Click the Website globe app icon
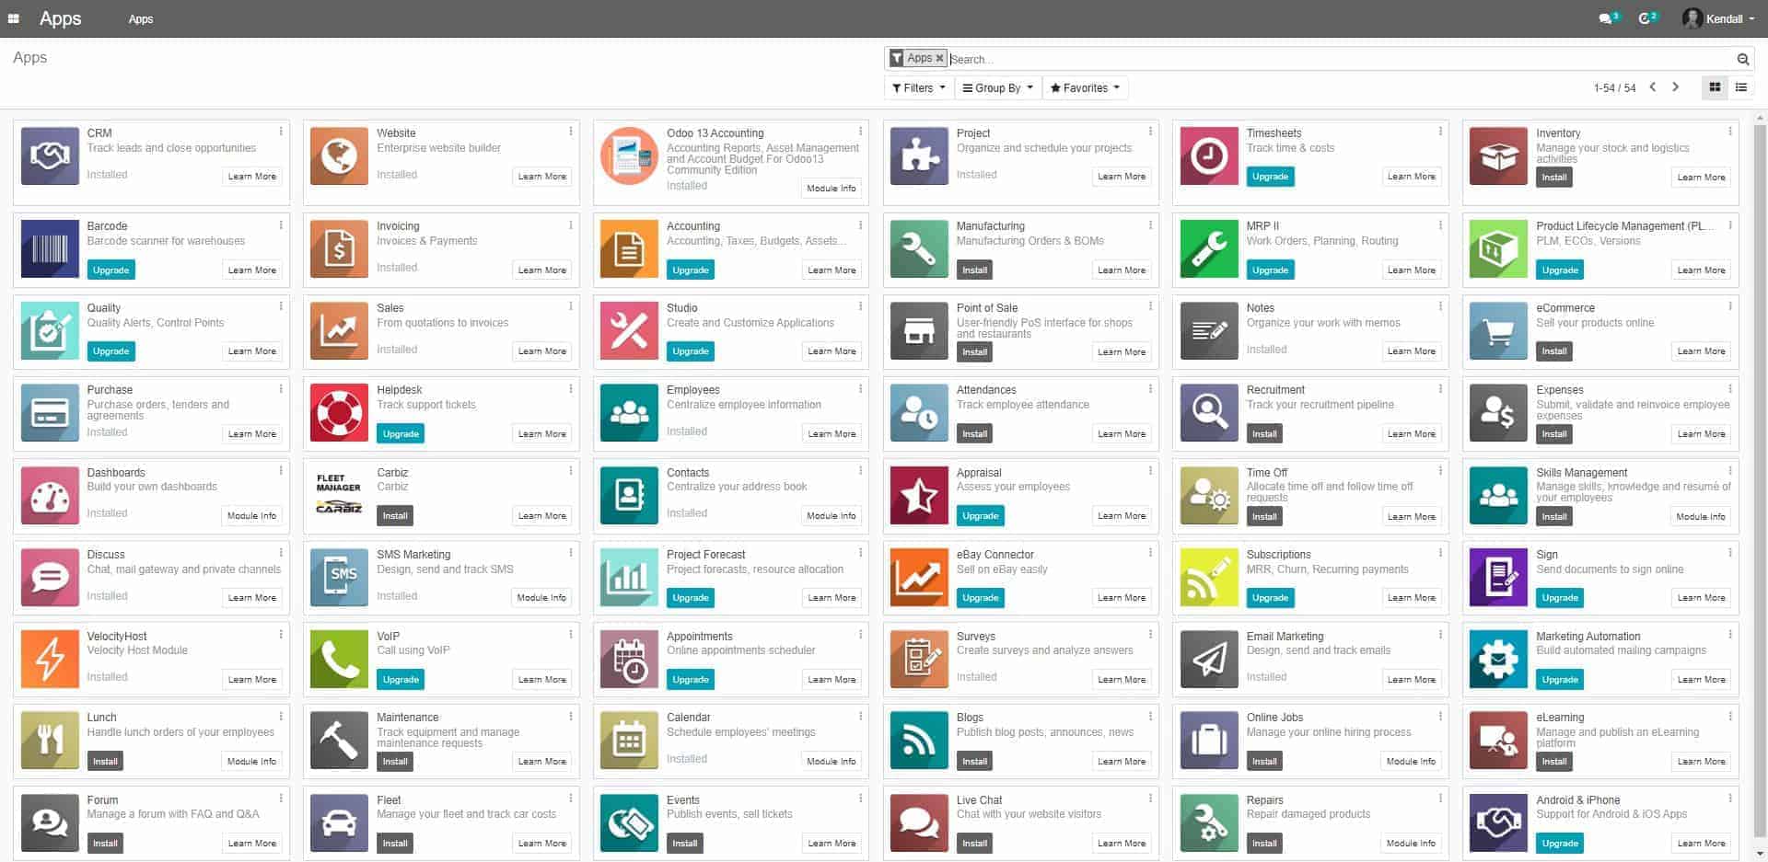The width and height of the screenshot is (1768, 862). point(340,156)
